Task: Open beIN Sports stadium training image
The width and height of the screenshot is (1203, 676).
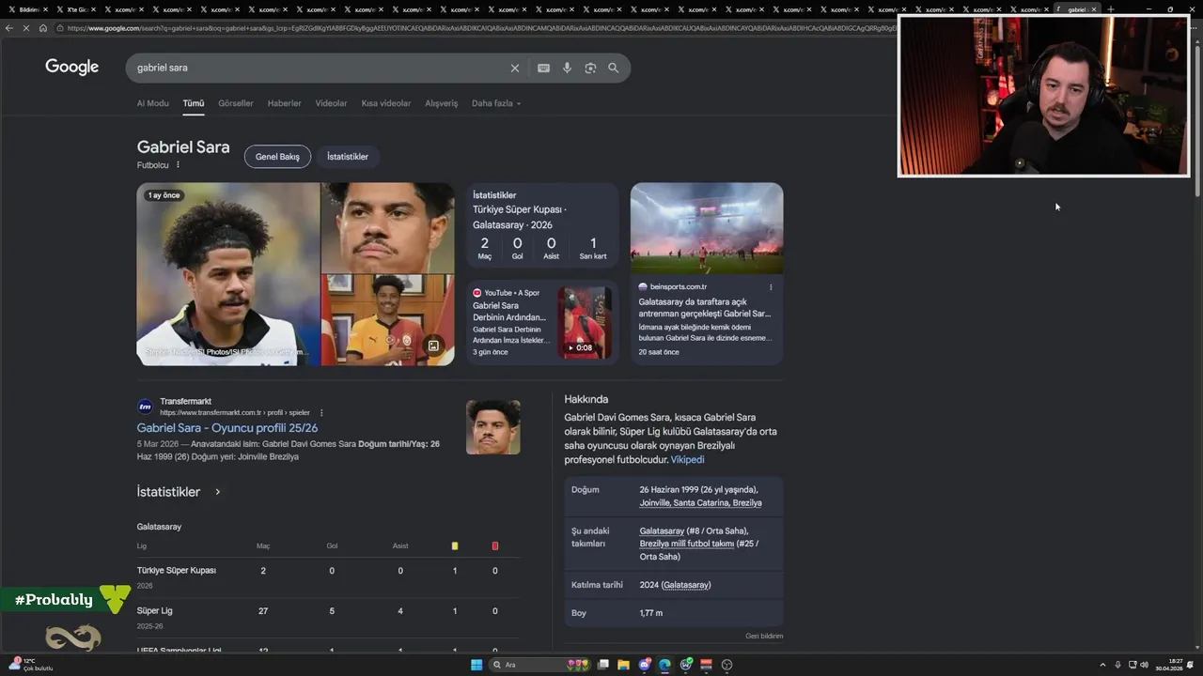Action: pyautogui.click(x=707, y=228)
